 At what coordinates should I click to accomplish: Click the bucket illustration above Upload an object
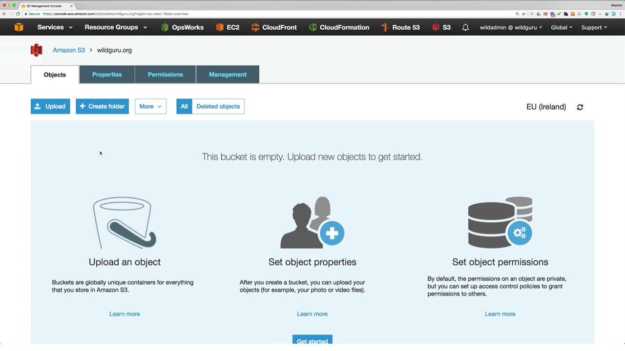point(125,223)
